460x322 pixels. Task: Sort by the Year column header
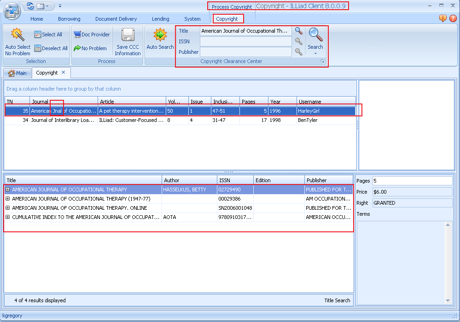(x=282, y=102)
